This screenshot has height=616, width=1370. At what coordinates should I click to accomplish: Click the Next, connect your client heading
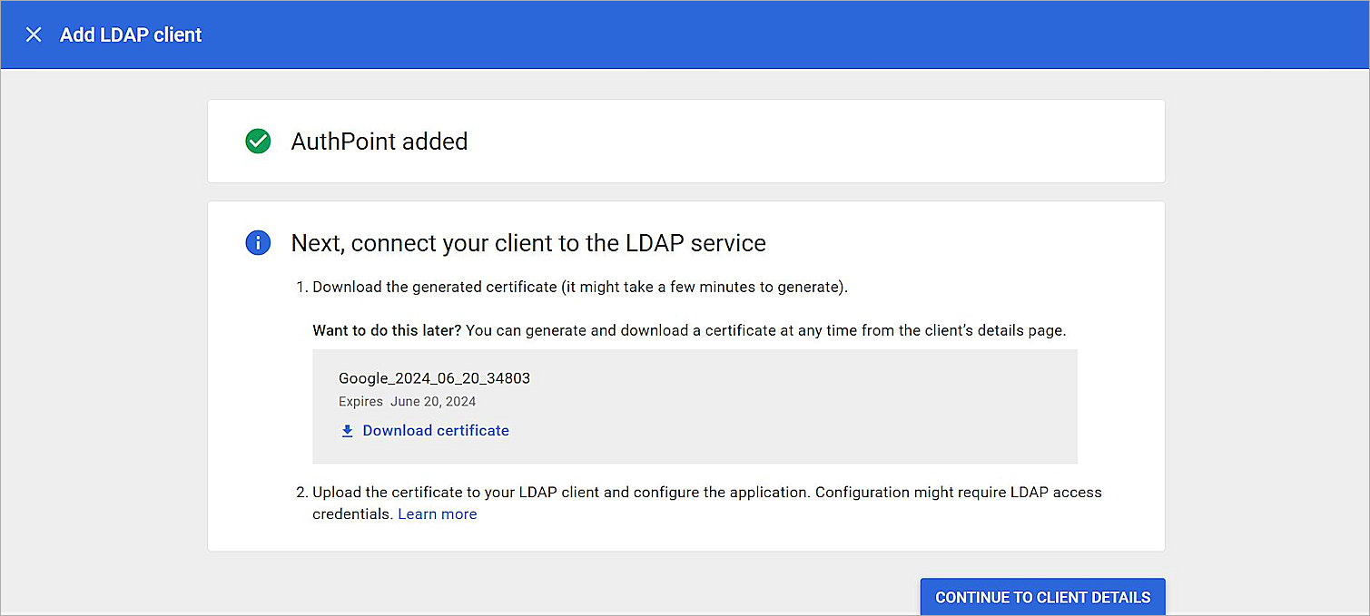528,243
